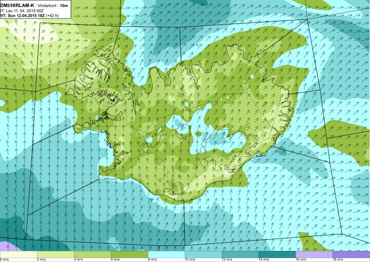
Task: Click the '18 m/s' legend label
Action: (338, 260)
